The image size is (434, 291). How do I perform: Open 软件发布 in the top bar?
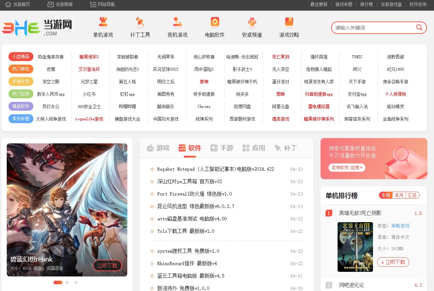pyautogui.click(x=418, y=5)
